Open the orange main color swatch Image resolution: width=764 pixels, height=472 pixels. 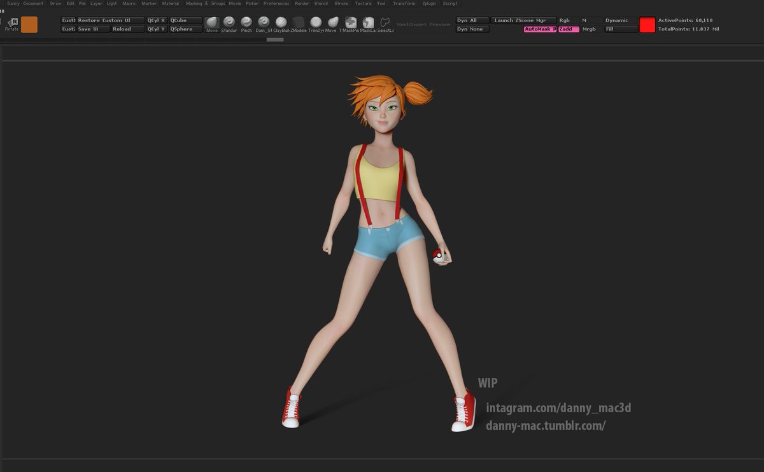coord(29,25)
